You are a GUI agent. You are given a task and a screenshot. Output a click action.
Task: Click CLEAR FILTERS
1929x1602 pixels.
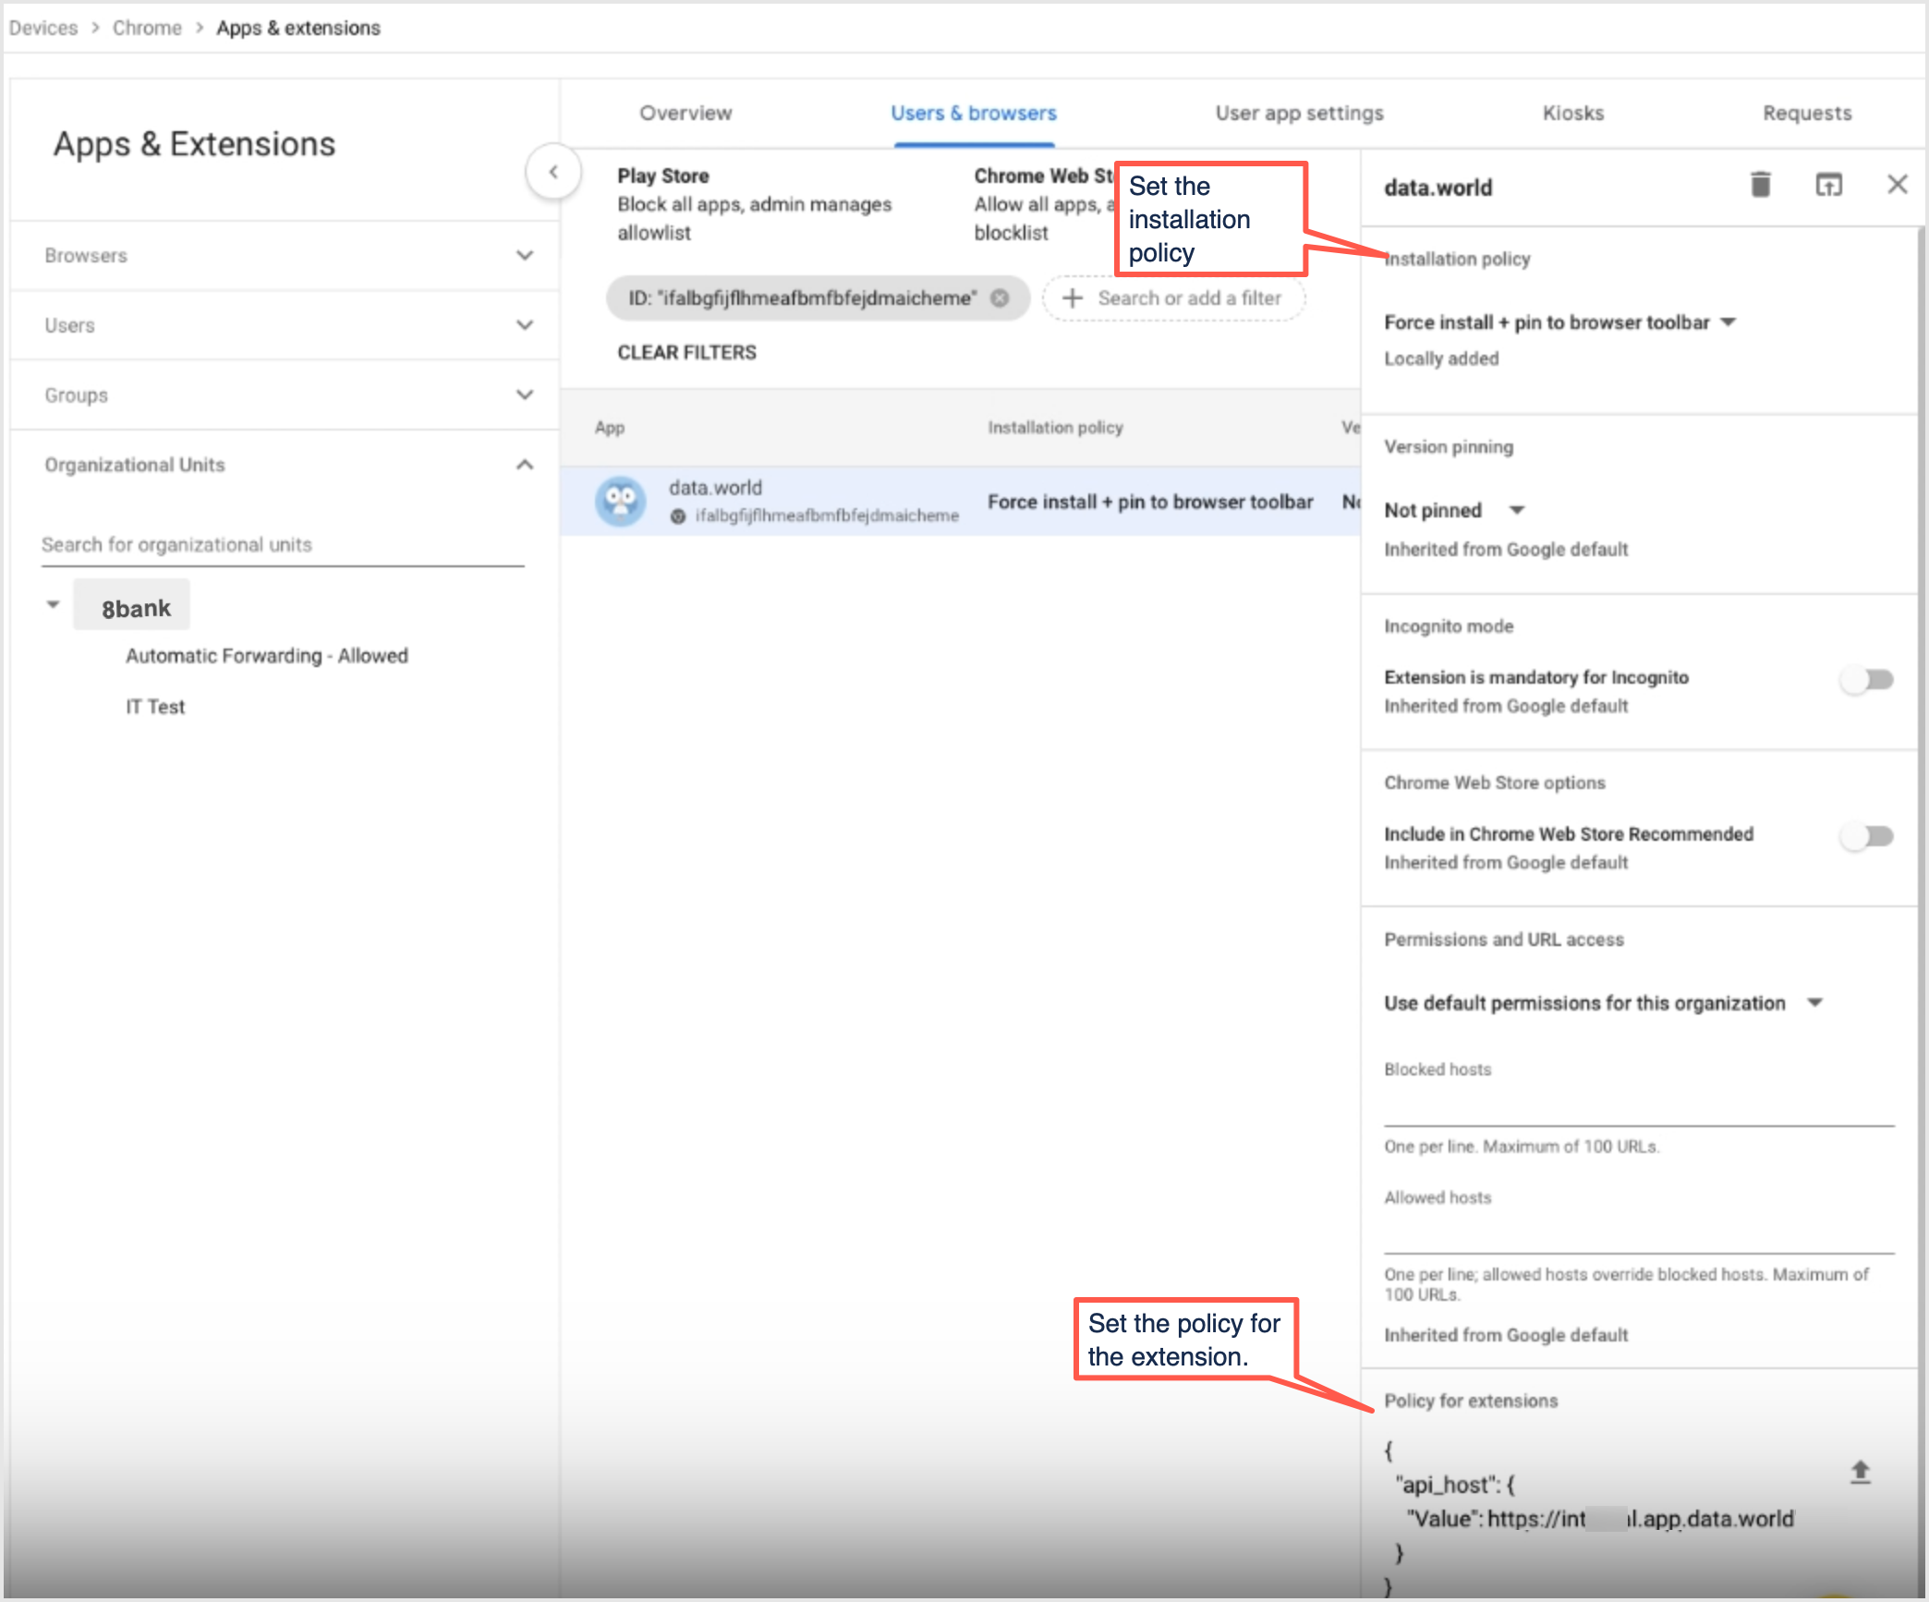coord(686,352)
